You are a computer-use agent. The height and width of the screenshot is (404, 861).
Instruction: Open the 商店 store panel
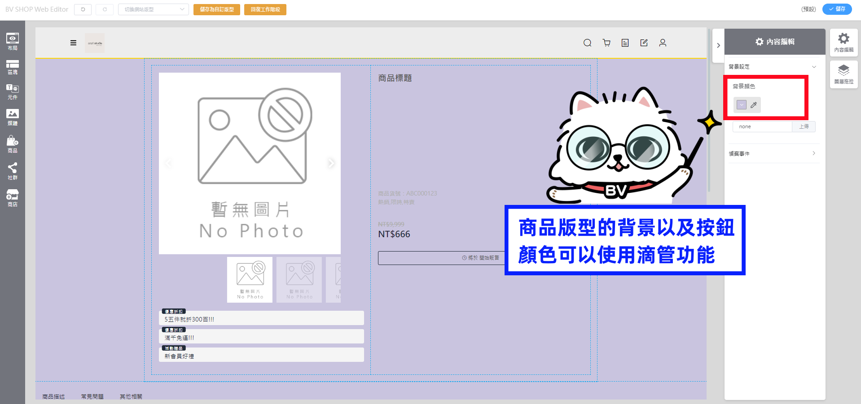pos(13,198)
